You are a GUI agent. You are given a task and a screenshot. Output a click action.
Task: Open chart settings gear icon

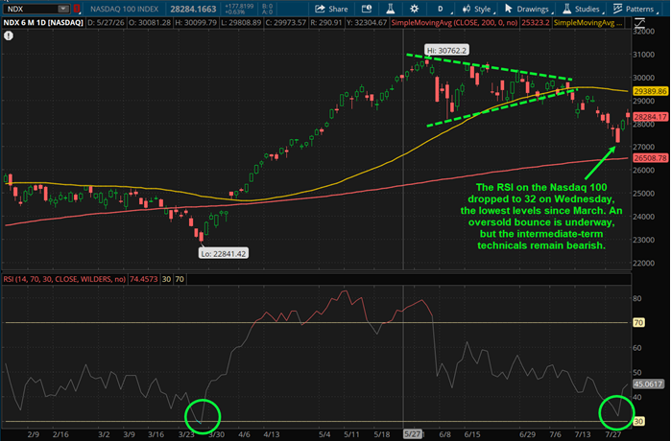[x=414, y=9]
